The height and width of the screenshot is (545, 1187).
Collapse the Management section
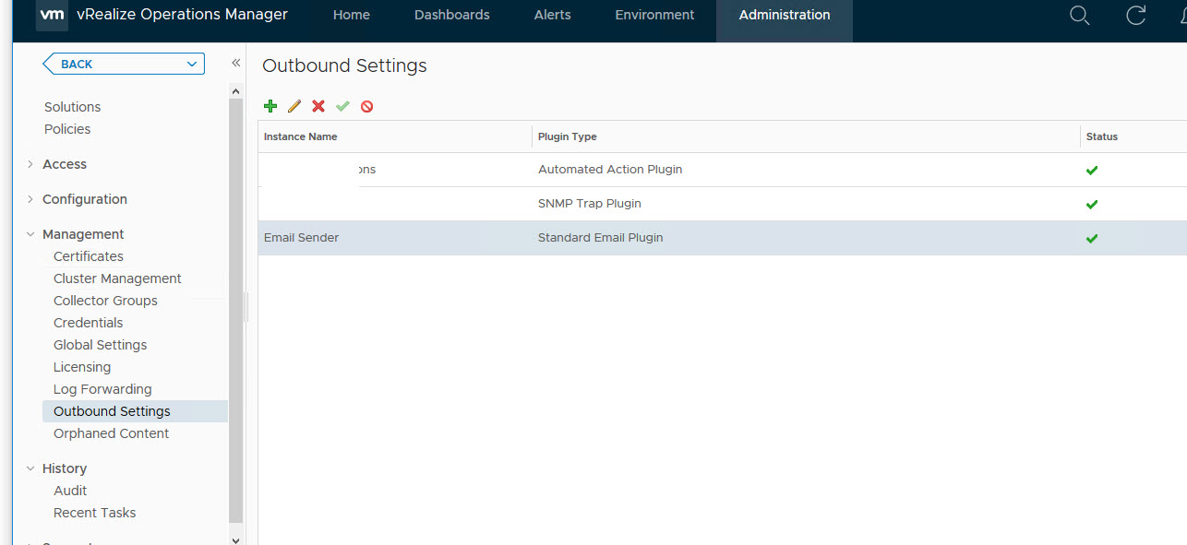pyautogui.click(x=30, y=234)
